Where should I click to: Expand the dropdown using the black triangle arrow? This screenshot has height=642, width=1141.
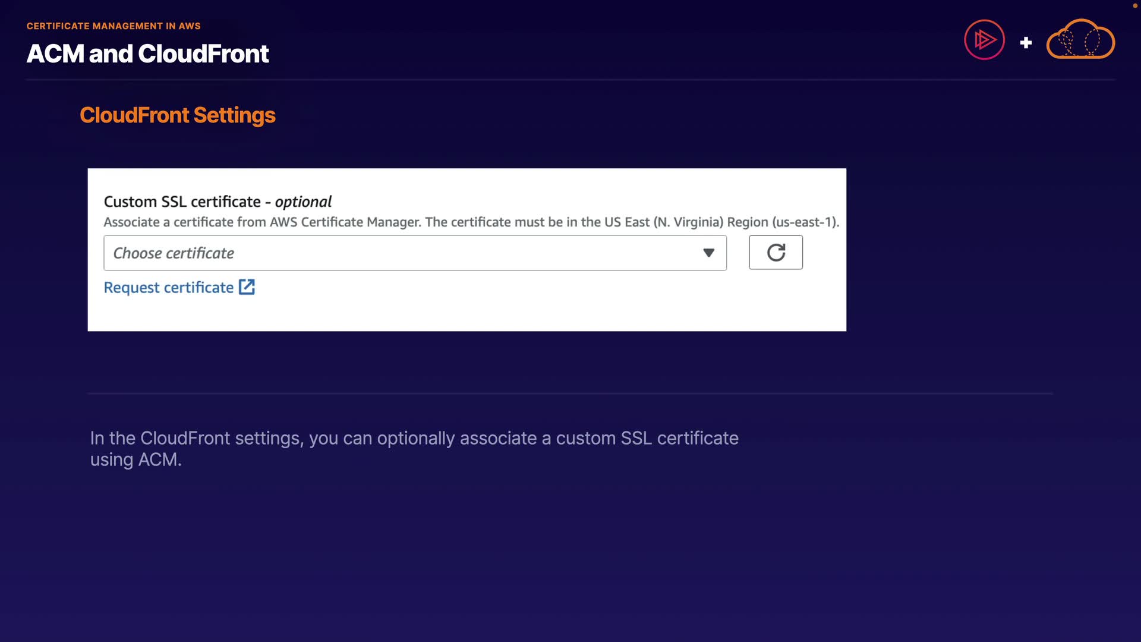click(x=708, y=253)
